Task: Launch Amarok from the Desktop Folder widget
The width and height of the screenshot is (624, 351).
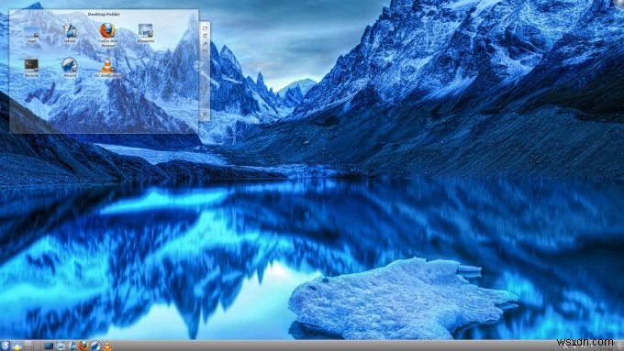Action: point(70,67)
